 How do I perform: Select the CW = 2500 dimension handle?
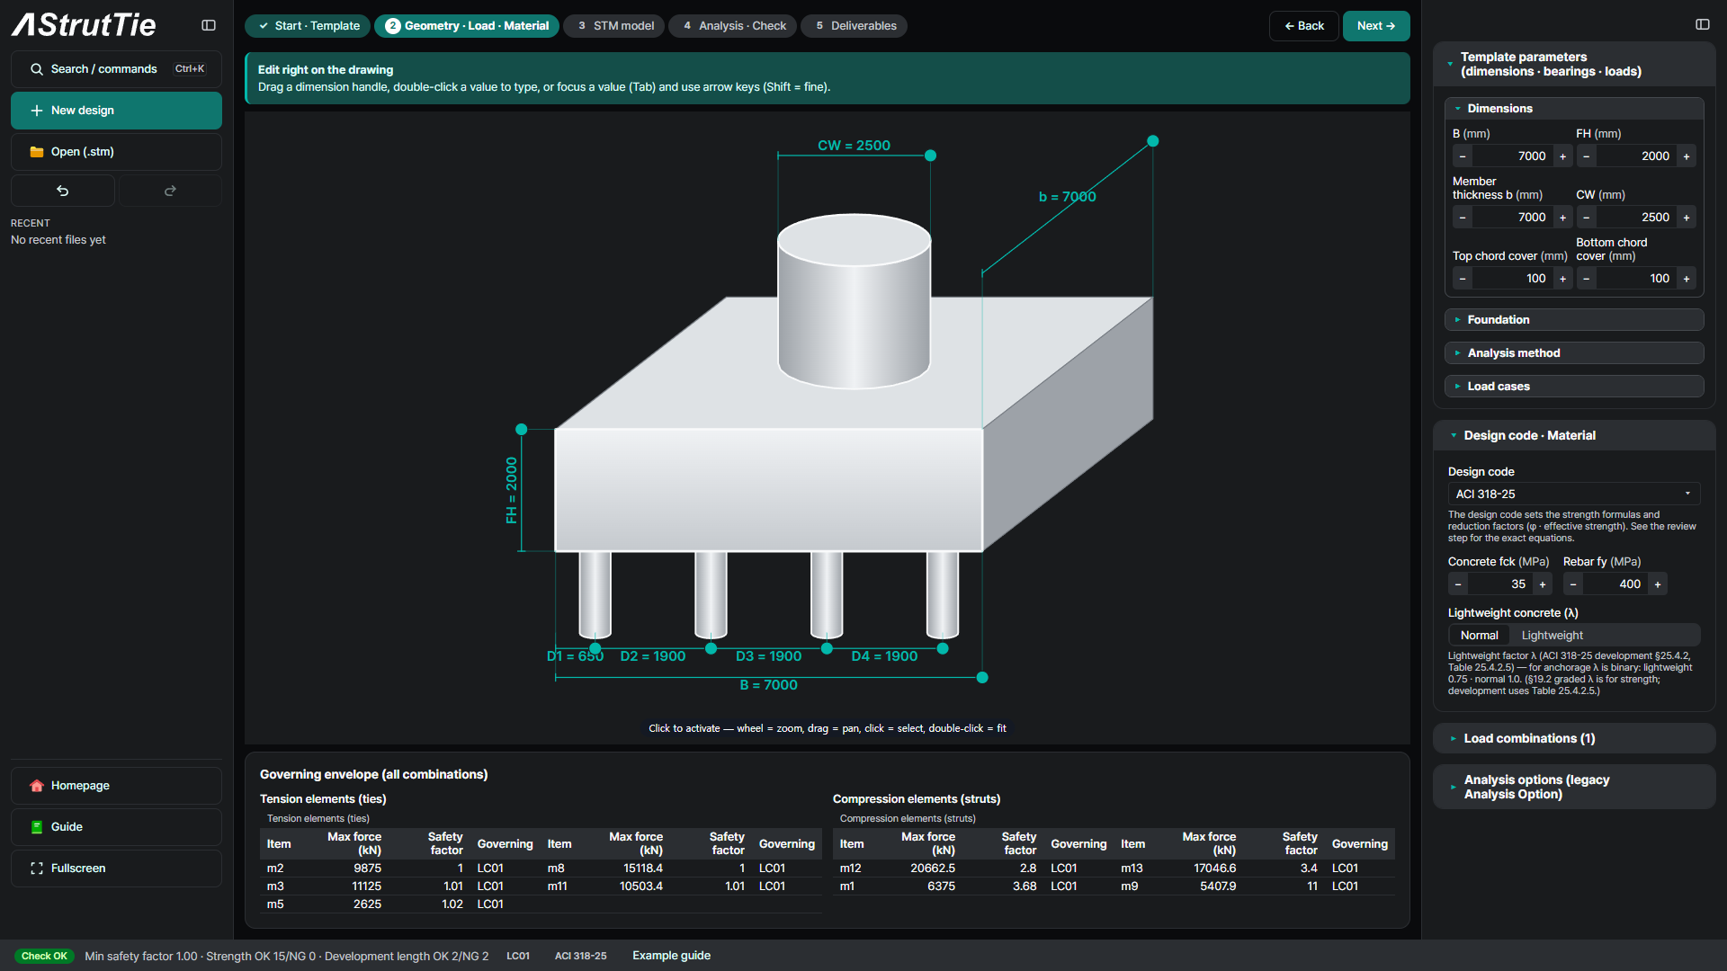click(x=931, y=156)
